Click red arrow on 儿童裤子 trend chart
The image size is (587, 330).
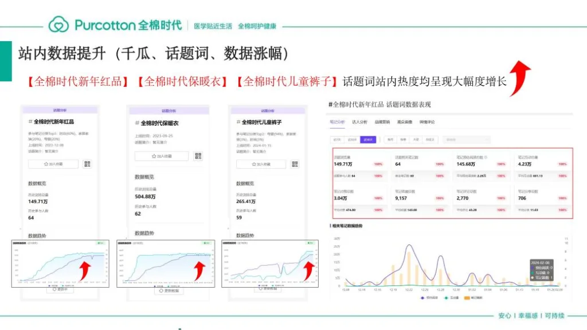(308, 269)
